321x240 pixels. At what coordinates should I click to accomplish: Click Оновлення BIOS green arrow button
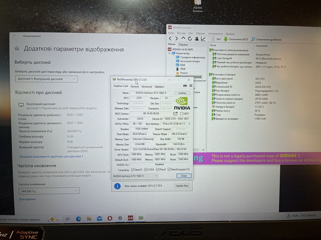236,39
